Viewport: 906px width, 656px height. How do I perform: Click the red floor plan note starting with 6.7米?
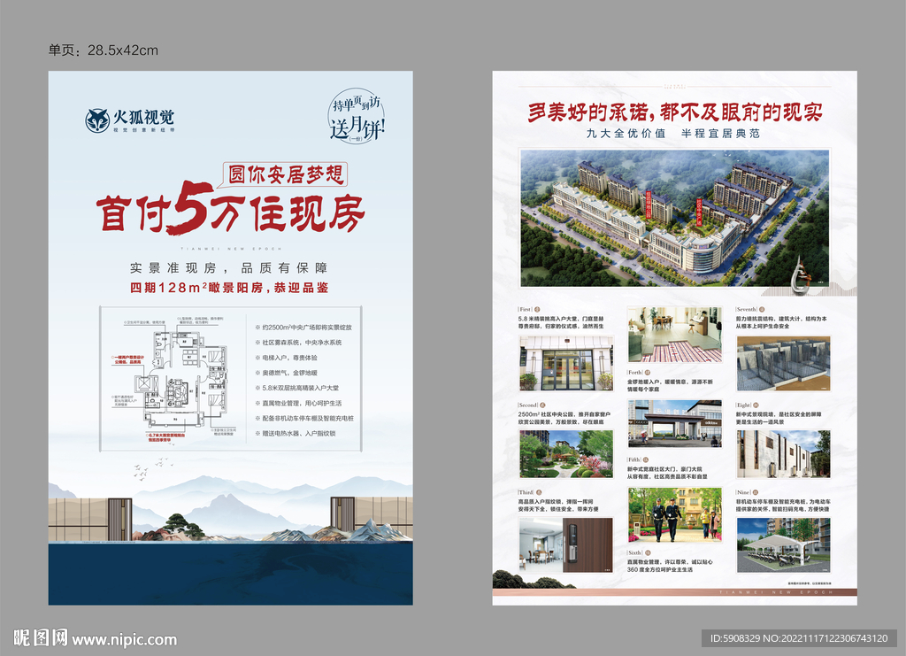click(x=166, y=437)
